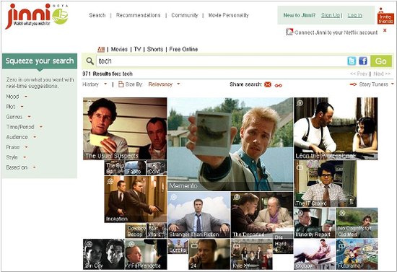Screen dimensions: 397x272
Task: Open the Fargo thumbnail
Action: (136, 168)
